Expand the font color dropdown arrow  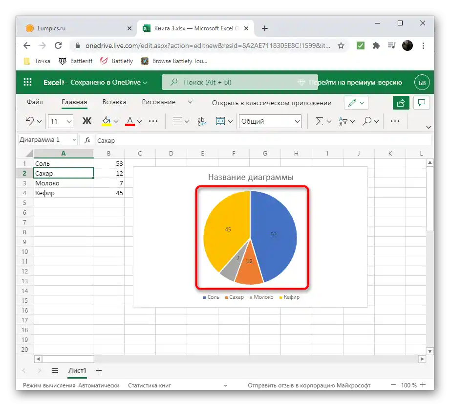139,121
